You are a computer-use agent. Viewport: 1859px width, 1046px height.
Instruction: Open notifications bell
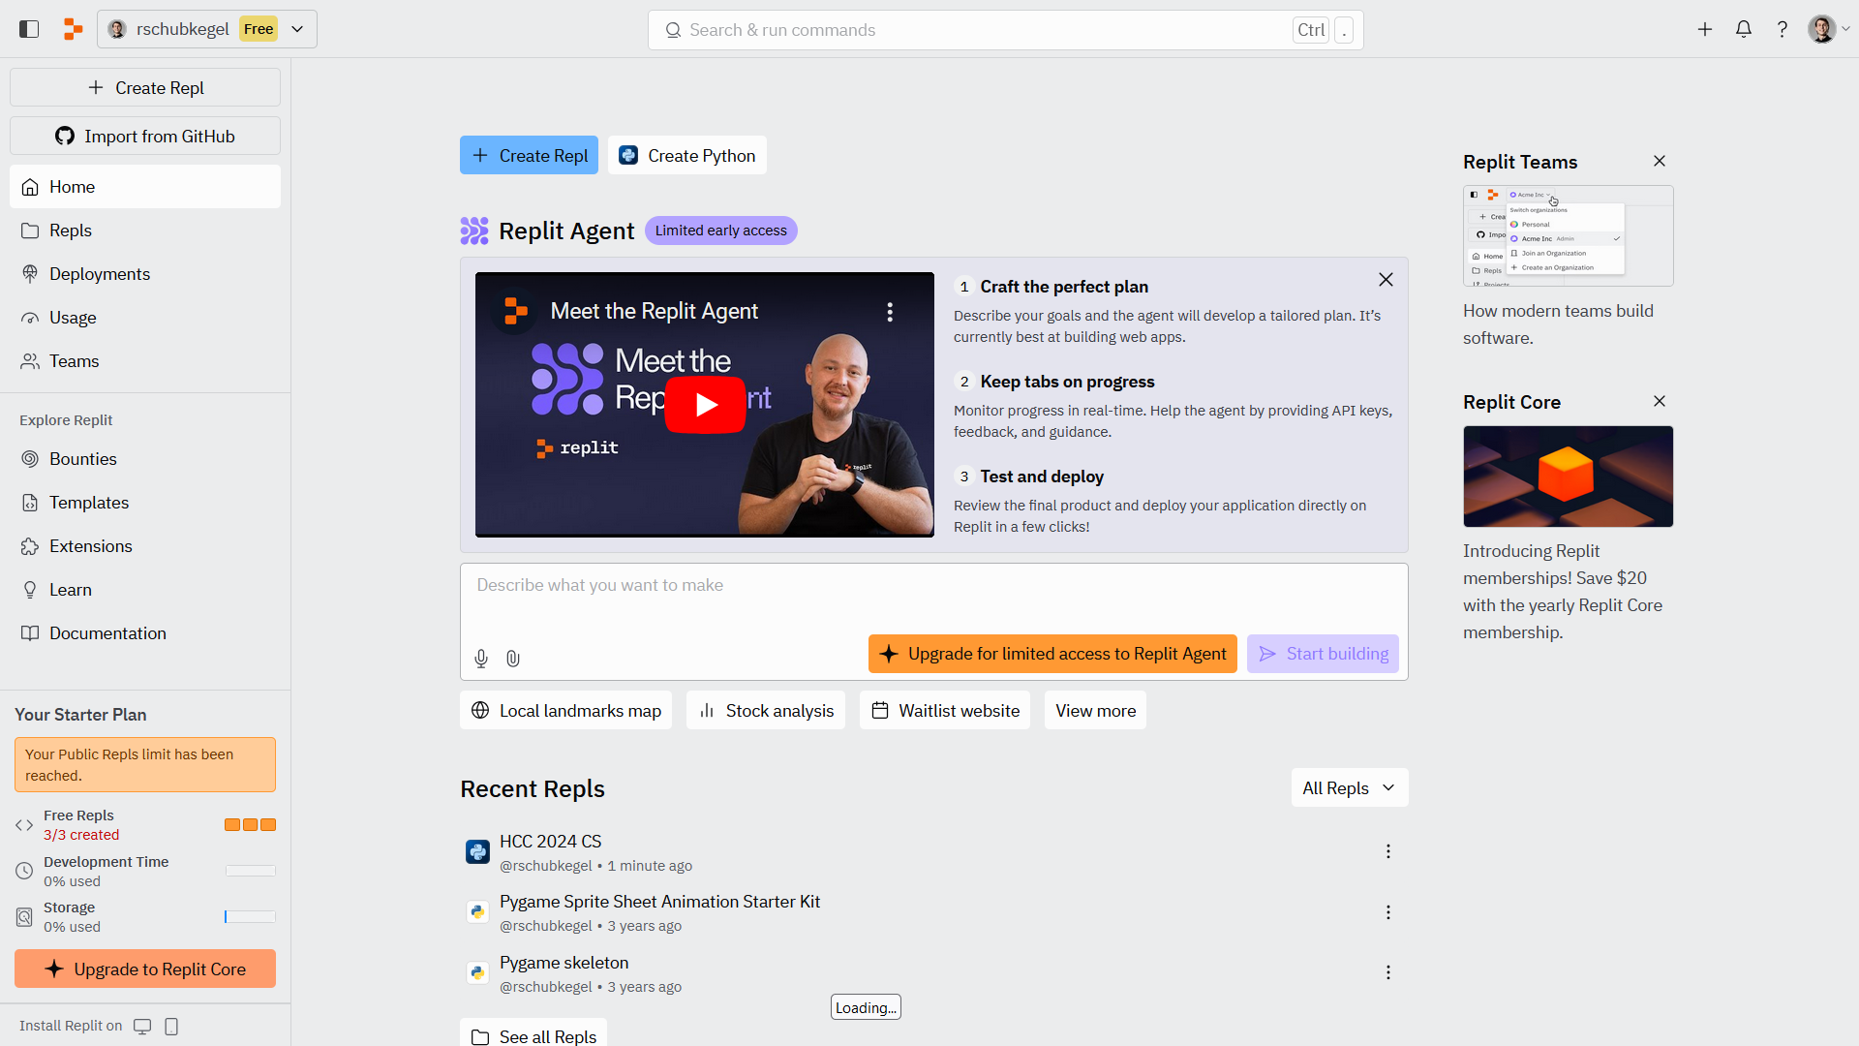coord(1744,29)
